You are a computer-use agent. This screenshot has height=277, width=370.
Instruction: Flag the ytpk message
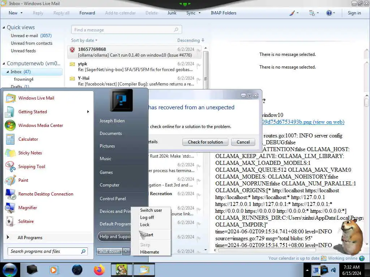[198, 66]
